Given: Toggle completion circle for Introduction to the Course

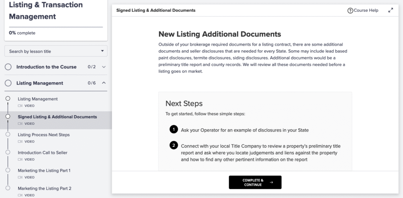Looking at the screenshot, I should coord(8,67).
